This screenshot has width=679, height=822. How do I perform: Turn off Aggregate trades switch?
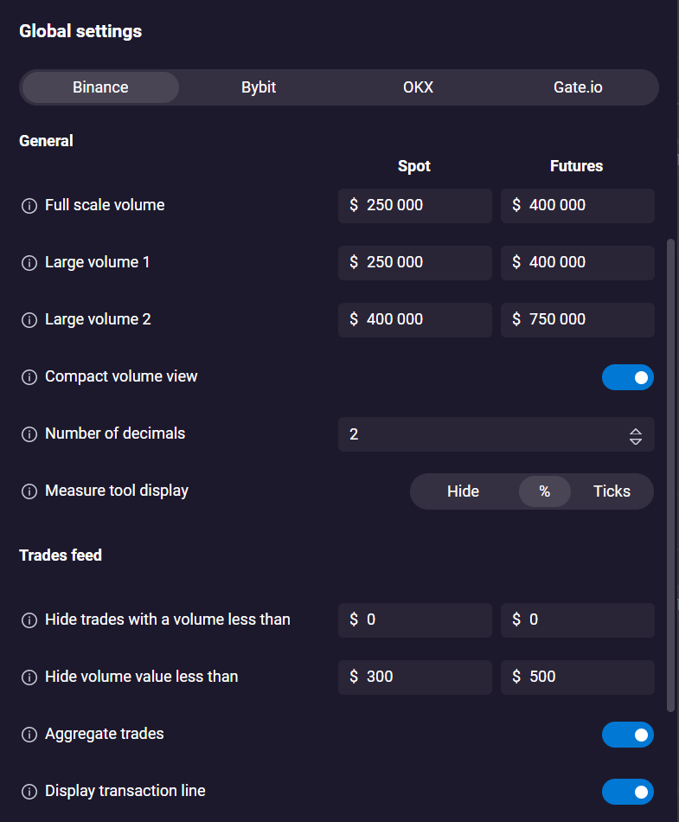pos(628,735)
